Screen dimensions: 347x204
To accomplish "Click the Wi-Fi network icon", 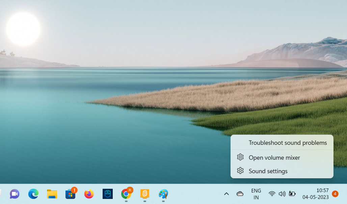I will tap(272, 194).
